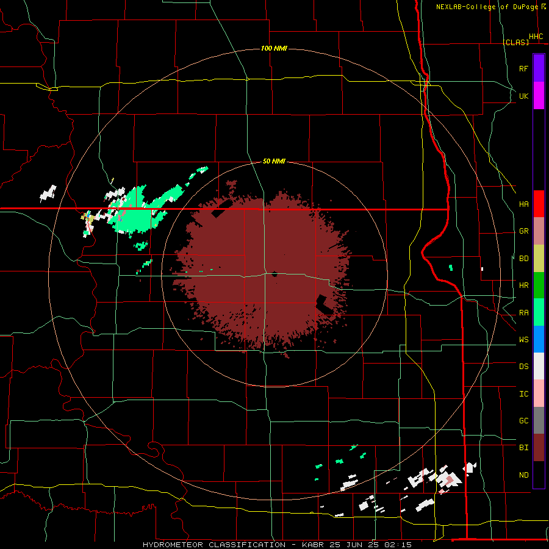
Task: Click the HA red legend swatch
Action: 539,204
